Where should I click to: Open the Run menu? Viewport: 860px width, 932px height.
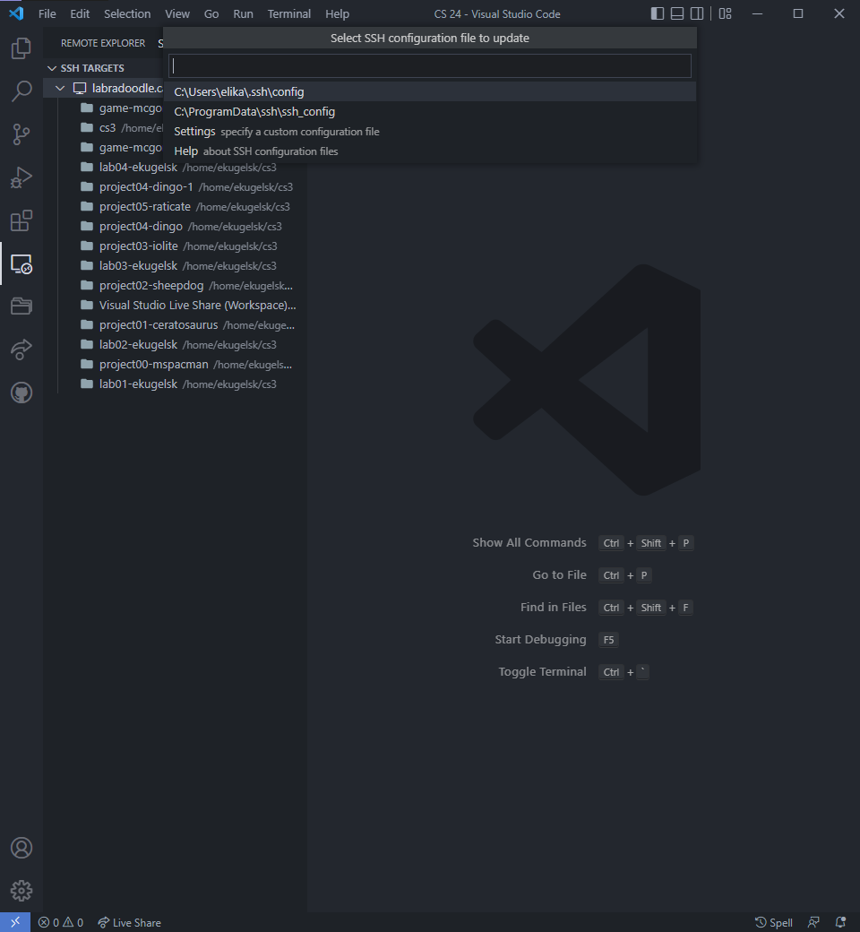[x=243, y=13]
